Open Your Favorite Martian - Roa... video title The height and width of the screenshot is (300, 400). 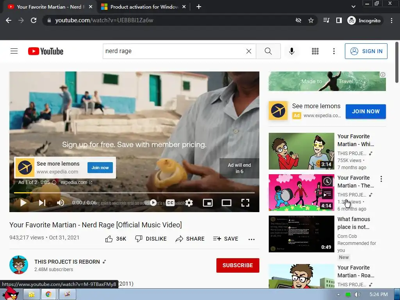pyautogui.click(x=356, y=271)
